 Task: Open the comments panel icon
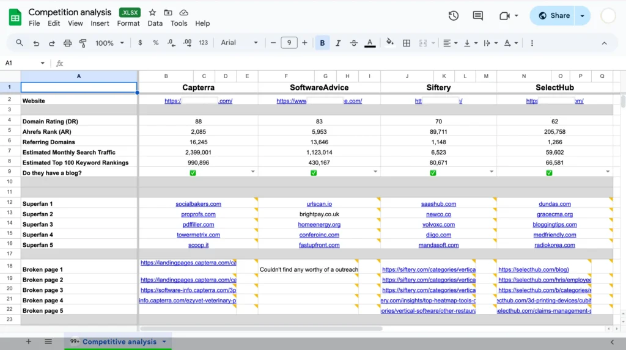tap(478, 16)
